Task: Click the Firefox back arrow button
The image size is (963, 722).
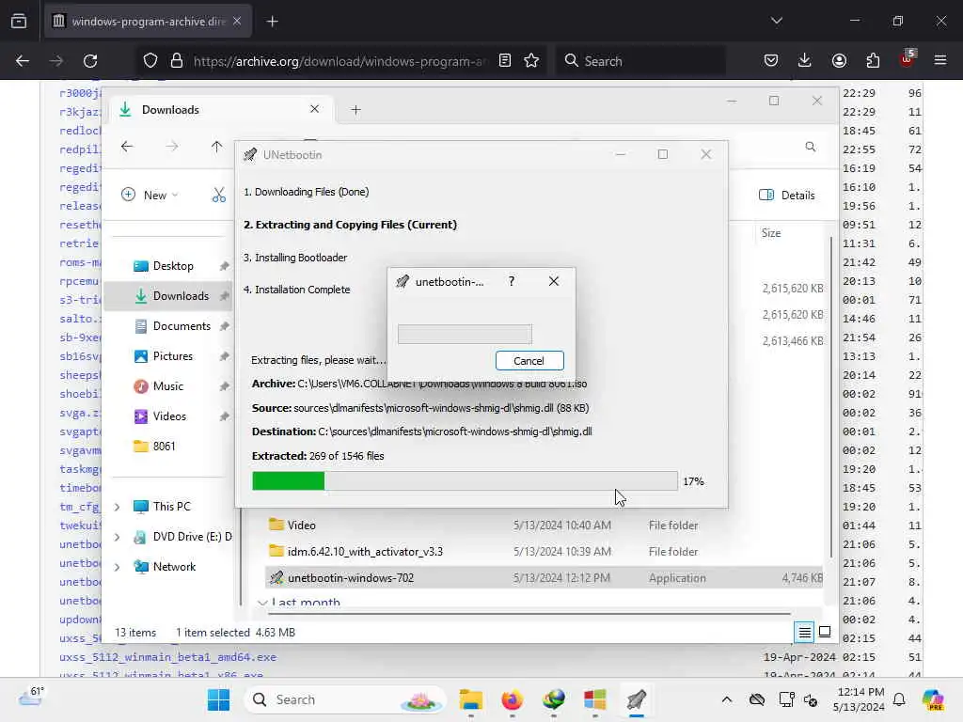Action: (23, 61)
